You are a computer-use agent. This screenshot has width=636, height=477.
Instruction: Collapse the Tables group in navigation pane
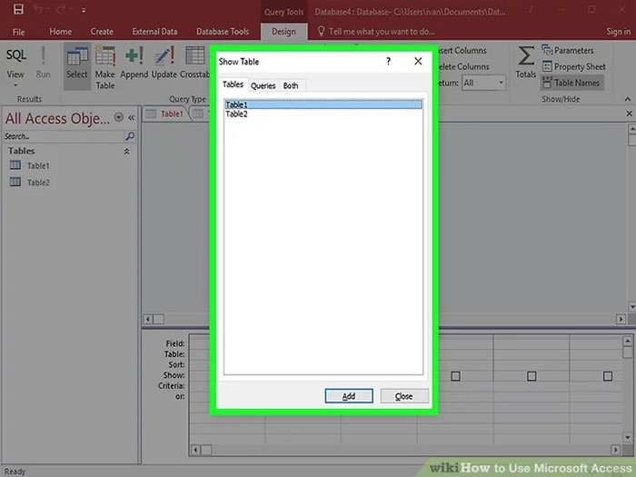coord(126,151)
